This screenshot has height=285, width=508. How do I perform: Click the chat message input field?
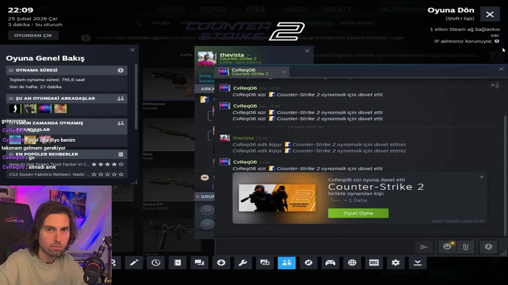(316, 247)
